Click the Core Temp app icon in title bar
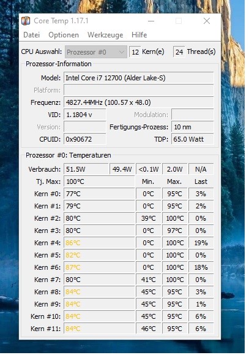The image size is (249, 355). coord(26,21)
